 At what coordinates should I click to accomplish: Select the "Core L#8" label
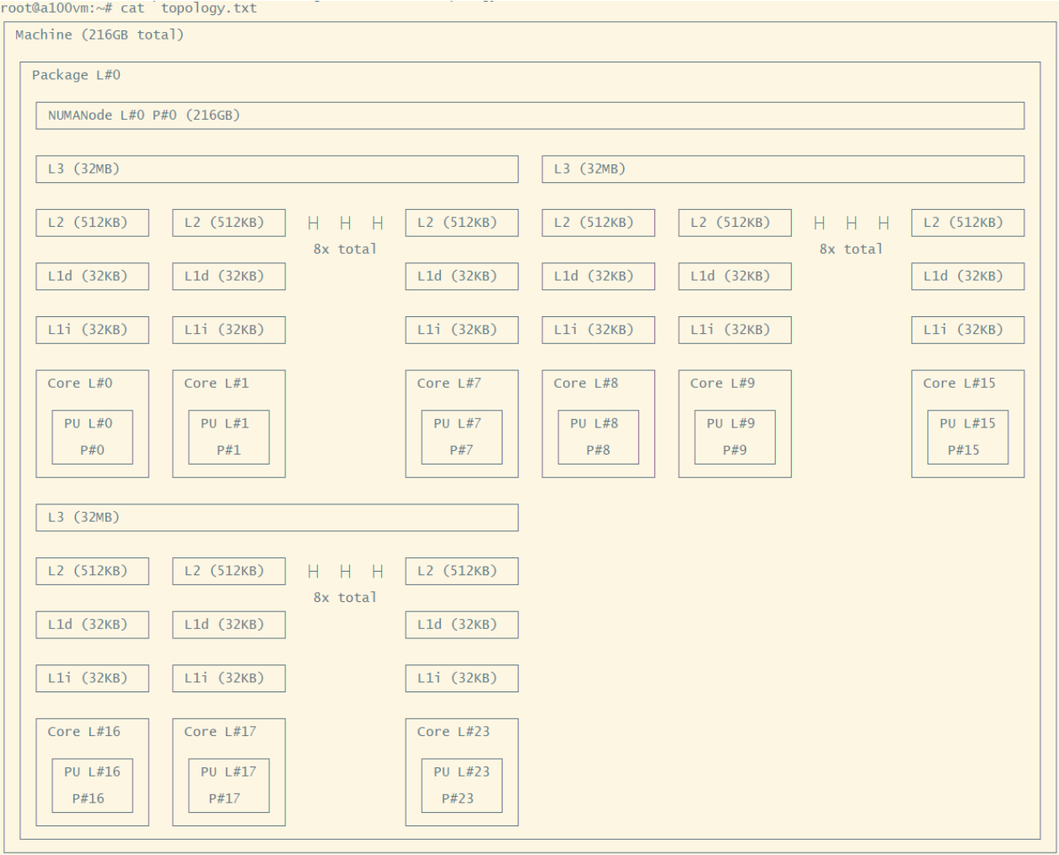pyautogui.click(x=586, y=383)
